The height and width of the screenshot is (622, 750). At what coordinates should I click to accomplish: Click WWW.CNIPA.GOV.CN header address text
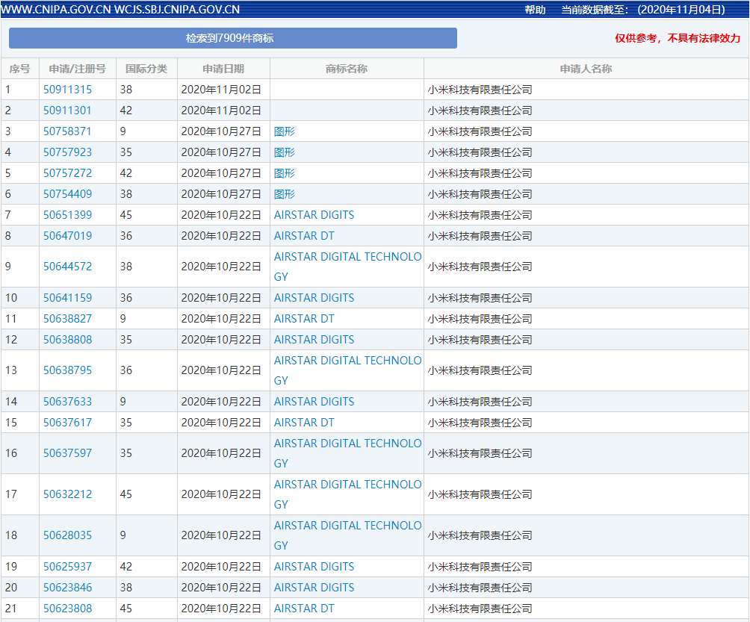56,10
